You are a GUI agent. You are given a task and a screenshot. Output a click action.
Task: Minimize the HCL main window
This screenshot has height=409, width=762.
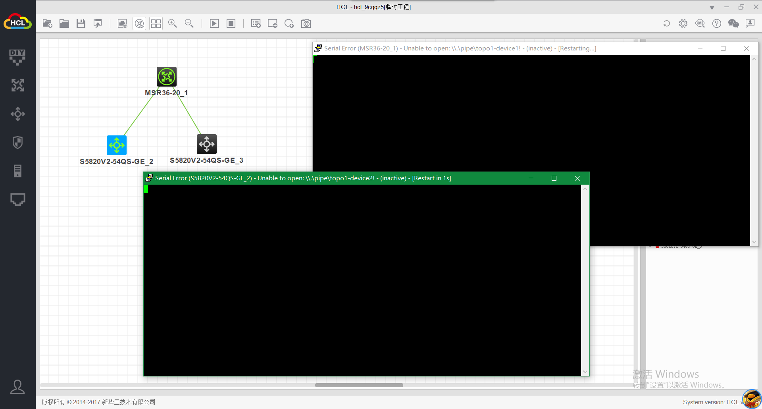point(727,7)
